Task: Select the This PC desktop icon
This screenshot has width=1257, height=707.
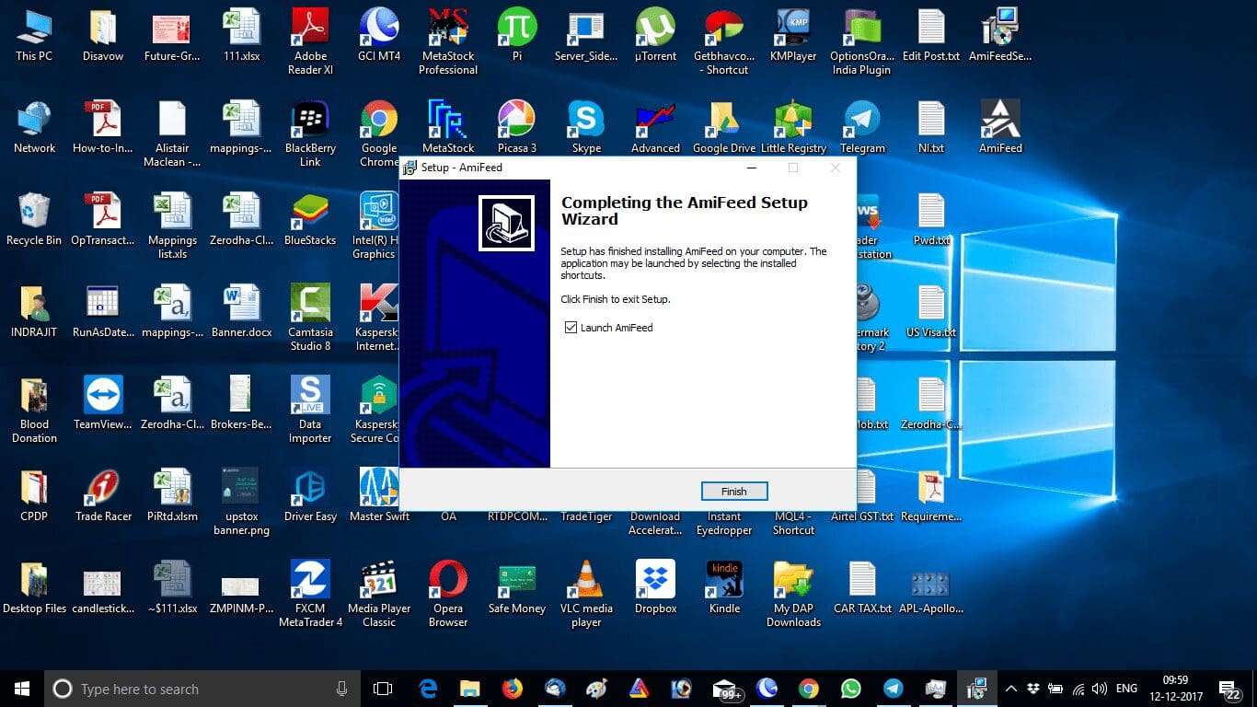Action: (x=34, y=35)
